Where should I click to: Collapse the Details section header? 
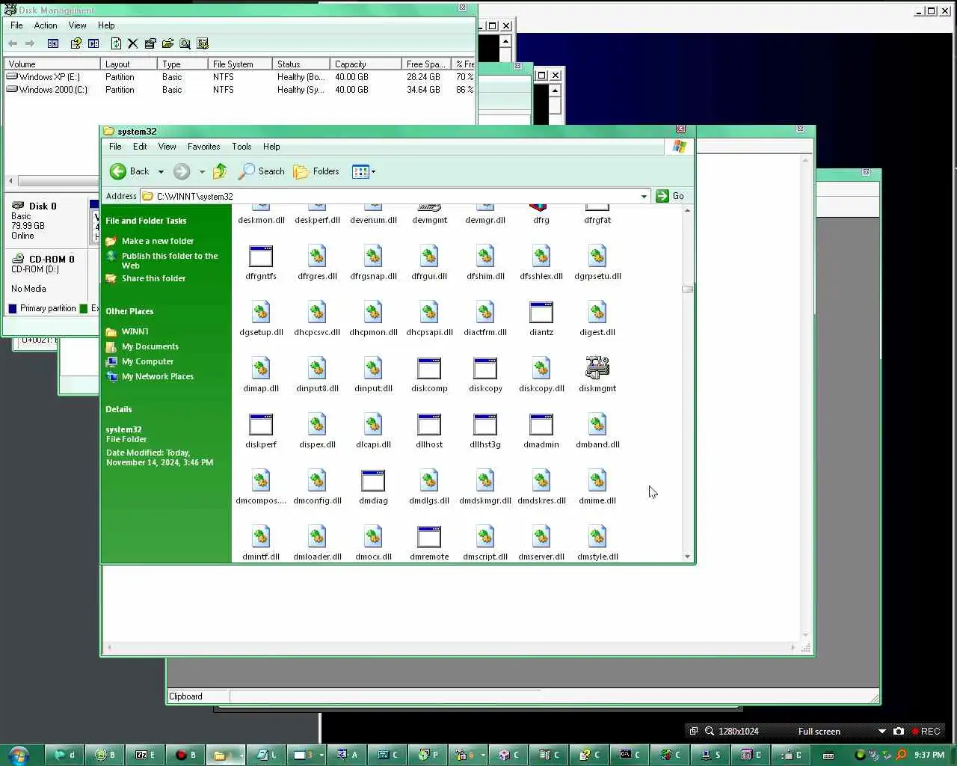[x=118, y=409]
